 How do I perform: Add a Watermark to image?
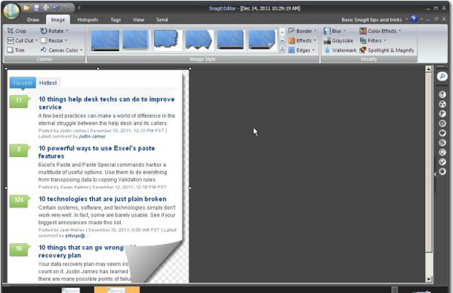pos(340,51)
